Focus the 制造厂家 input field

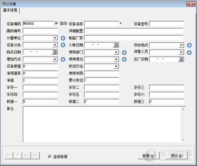pos(134,38)
